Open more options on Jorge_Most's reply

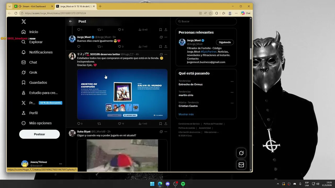click(166, 37)
